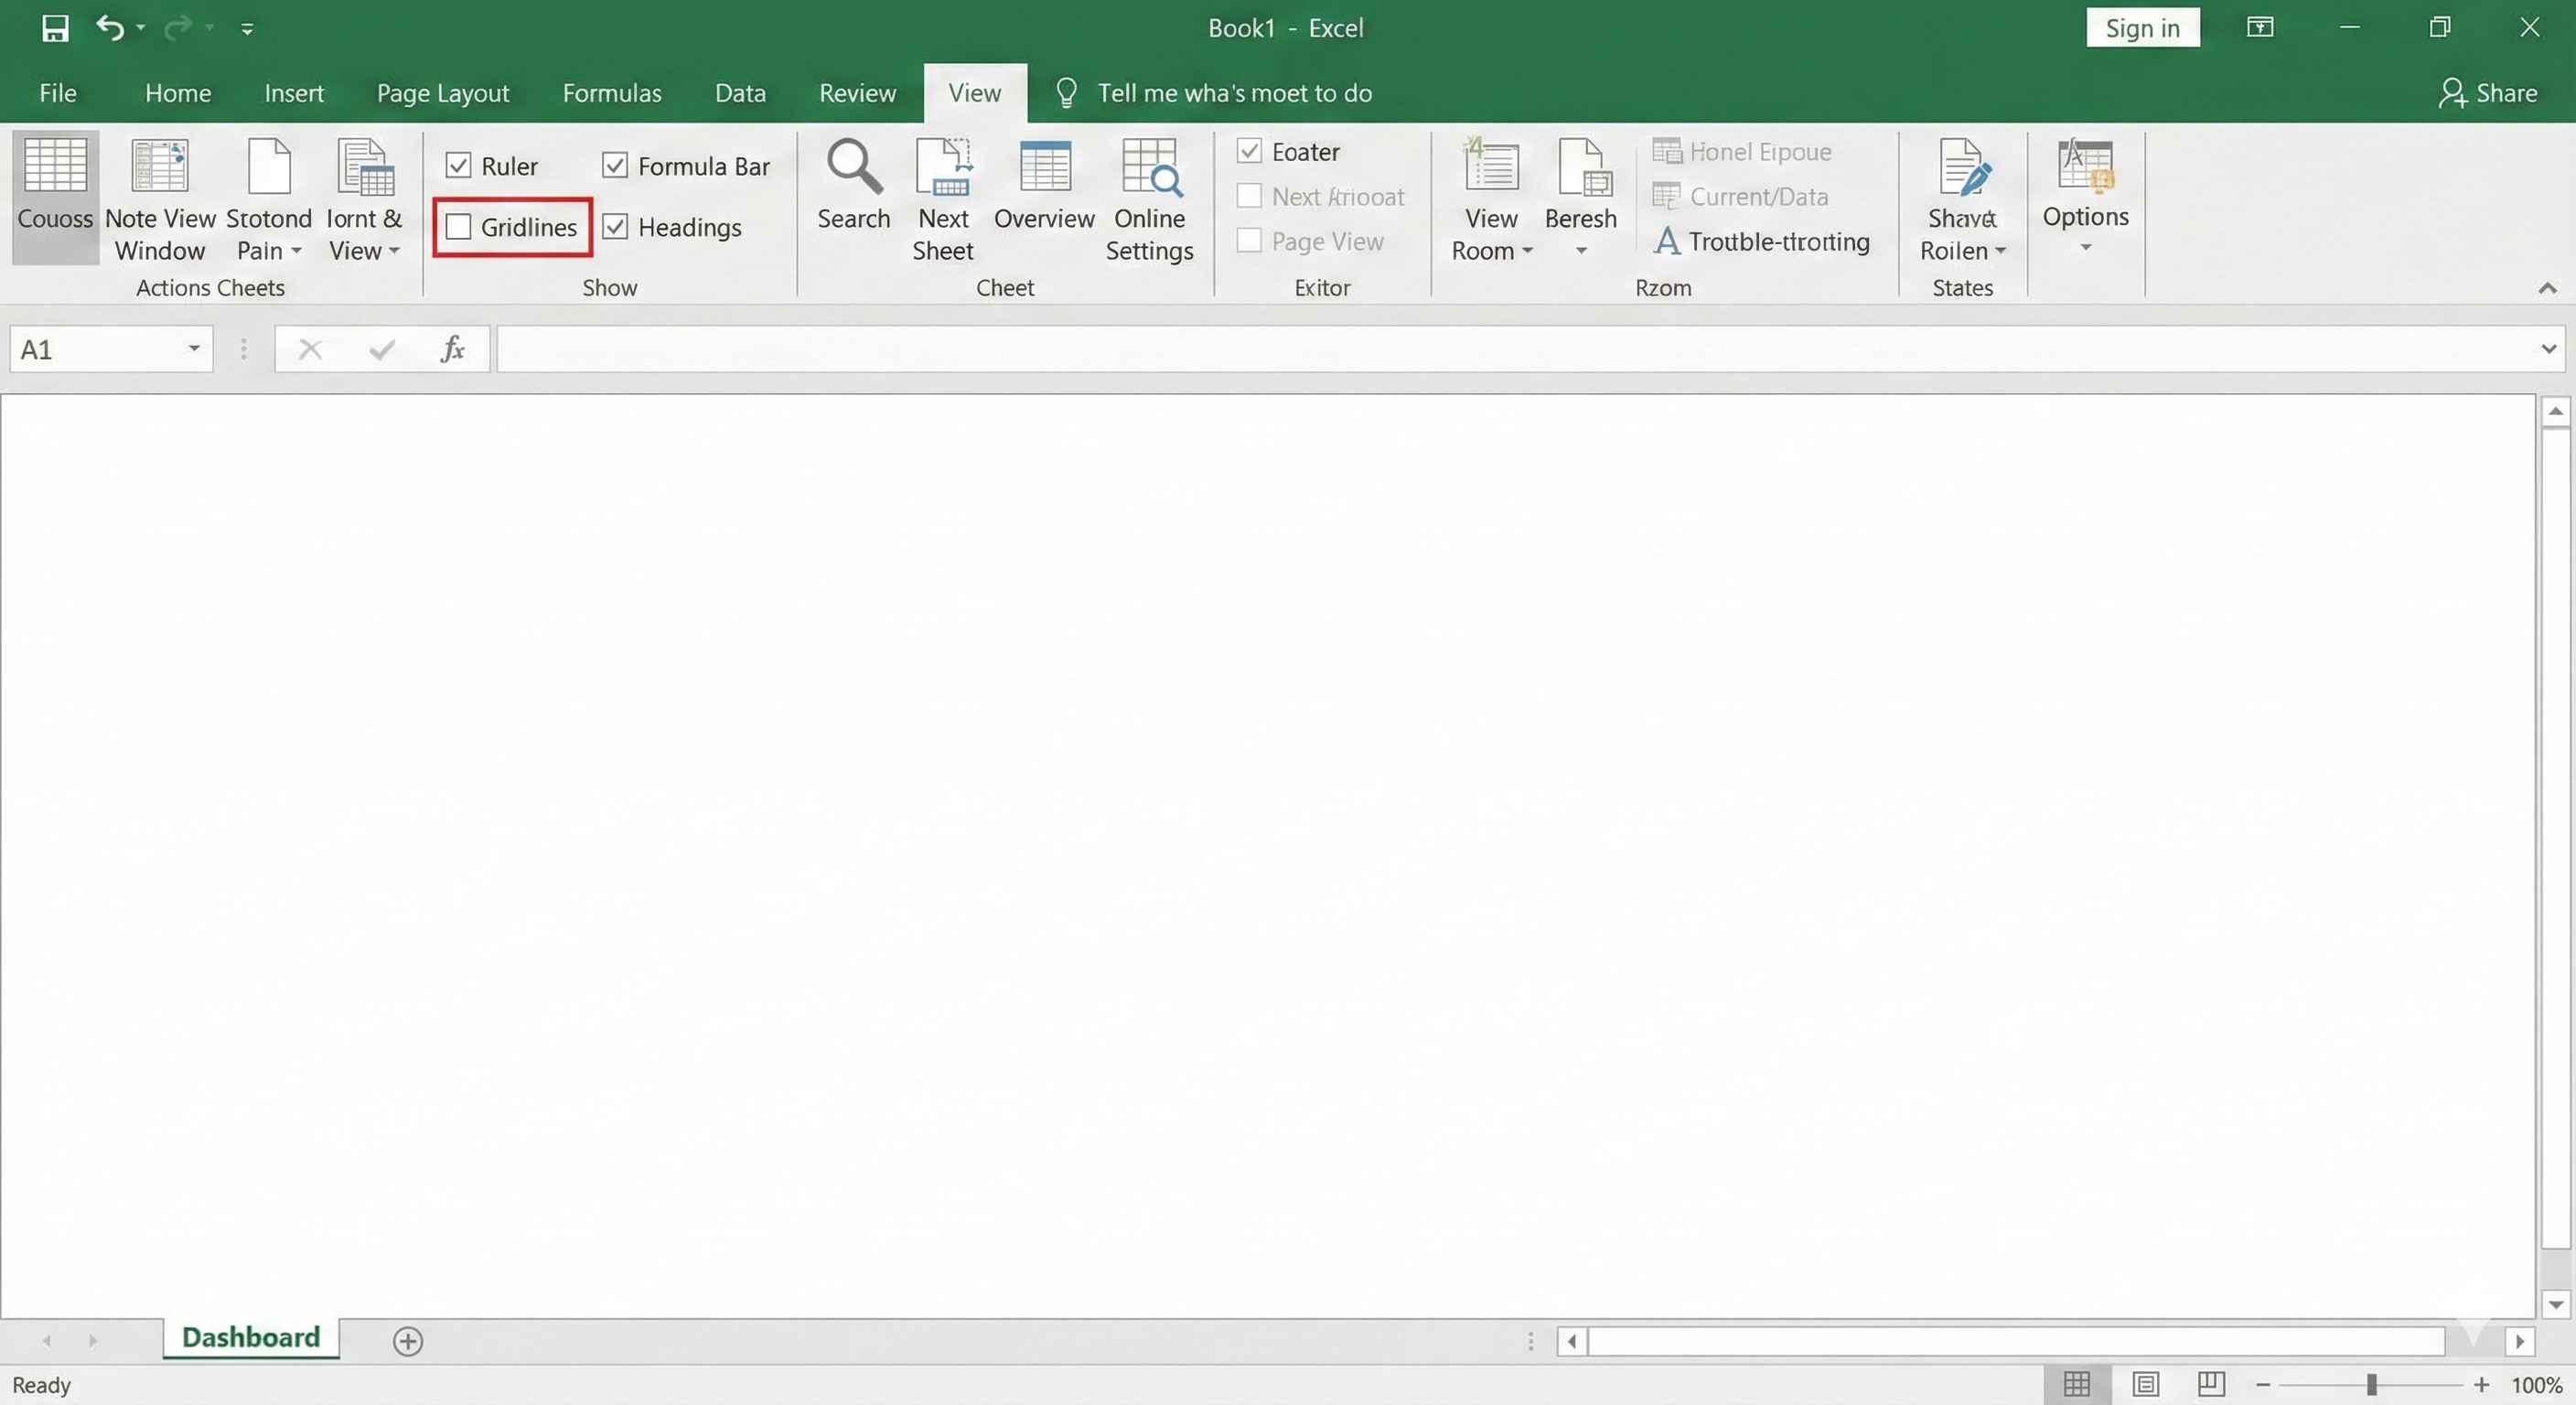The width and height of the screenshot is (2576, 1405).
Task: Open the Name Box dropdown arrow
Action: [193, 349]
